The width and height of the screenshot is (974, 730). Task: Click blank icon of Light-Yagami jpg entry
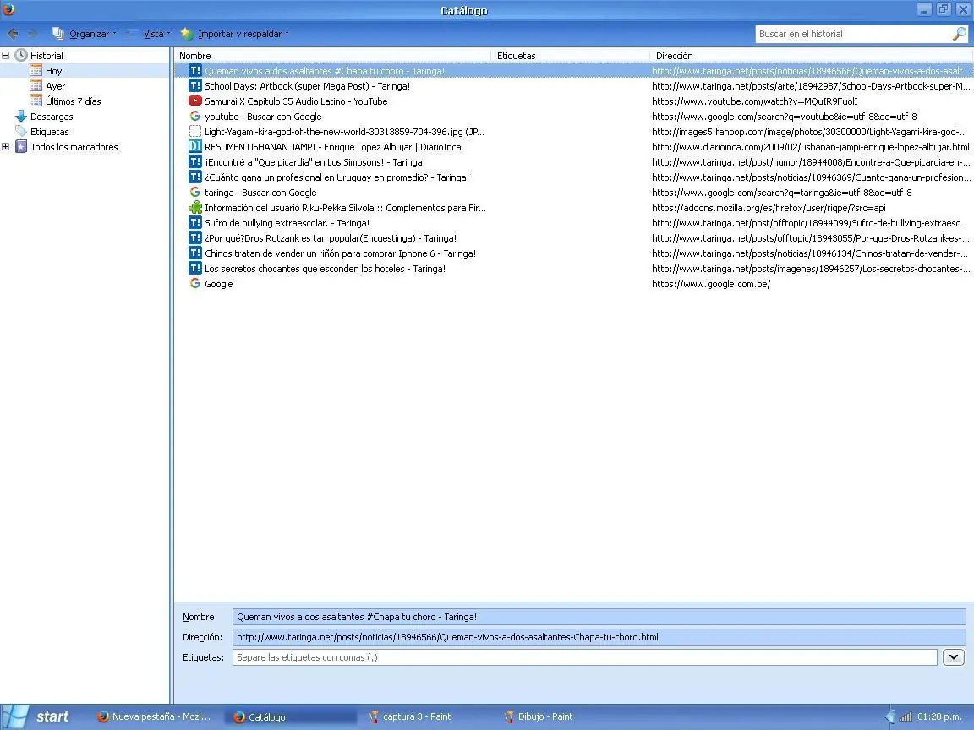[x=195, y=132]
